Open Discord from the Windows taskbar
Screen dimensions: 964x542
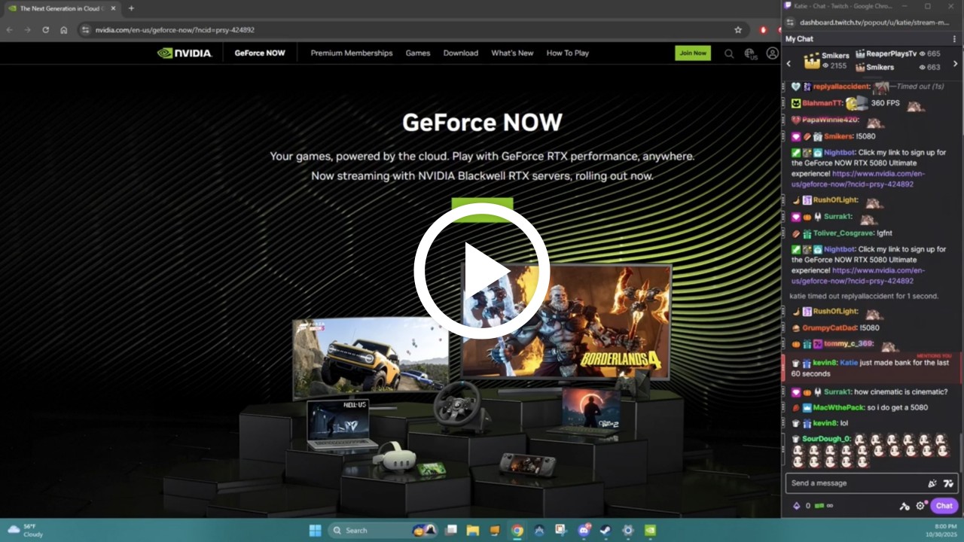coord(583,530)
